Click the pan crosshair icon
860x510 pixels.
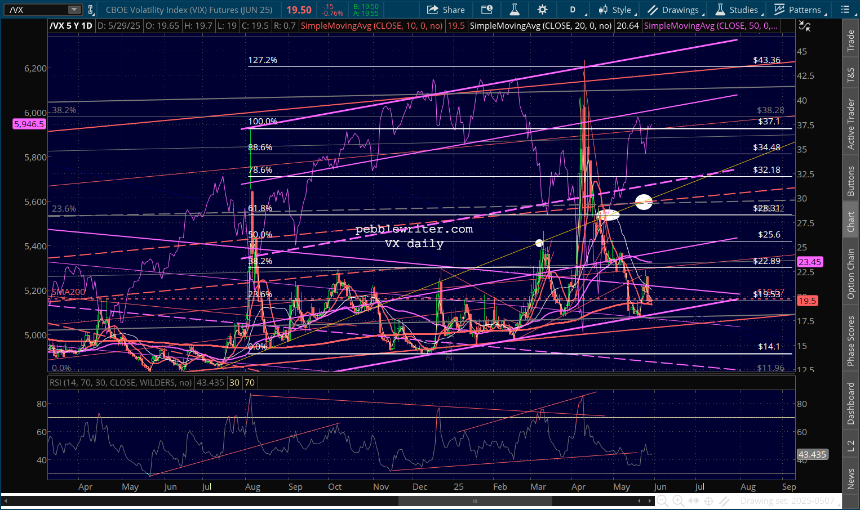click(x=709, y=500)
